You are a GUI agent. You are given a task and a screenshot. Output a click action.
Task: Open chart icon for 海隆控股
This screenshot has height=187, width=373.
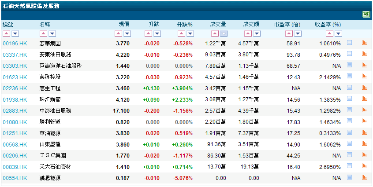click(364, 76)
